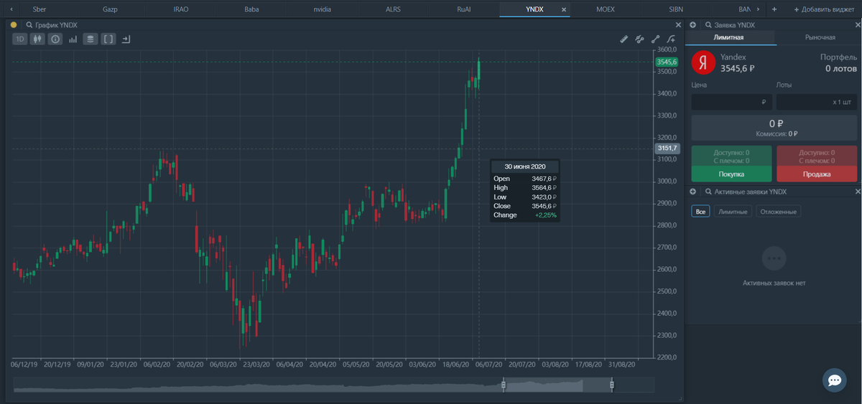Click the 06/07/20 date axis label
Screen dimensions: 862x404
click(488, 364)
